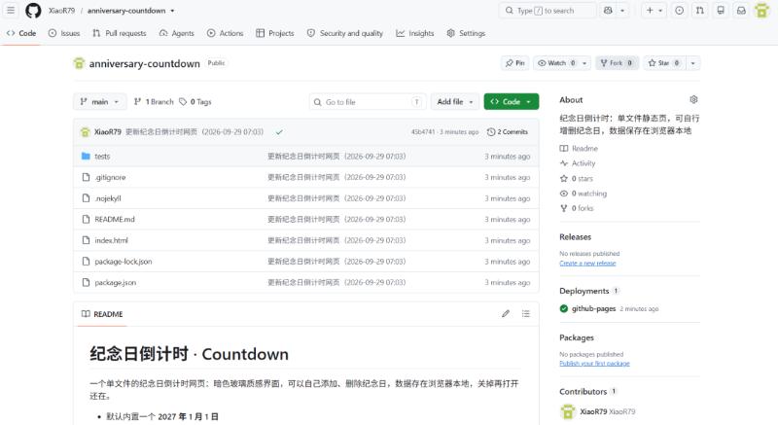Image resolution: width=778 pixels, height=425 pixels.
Task: Open the Activity link in About
Action: (578, 163)
